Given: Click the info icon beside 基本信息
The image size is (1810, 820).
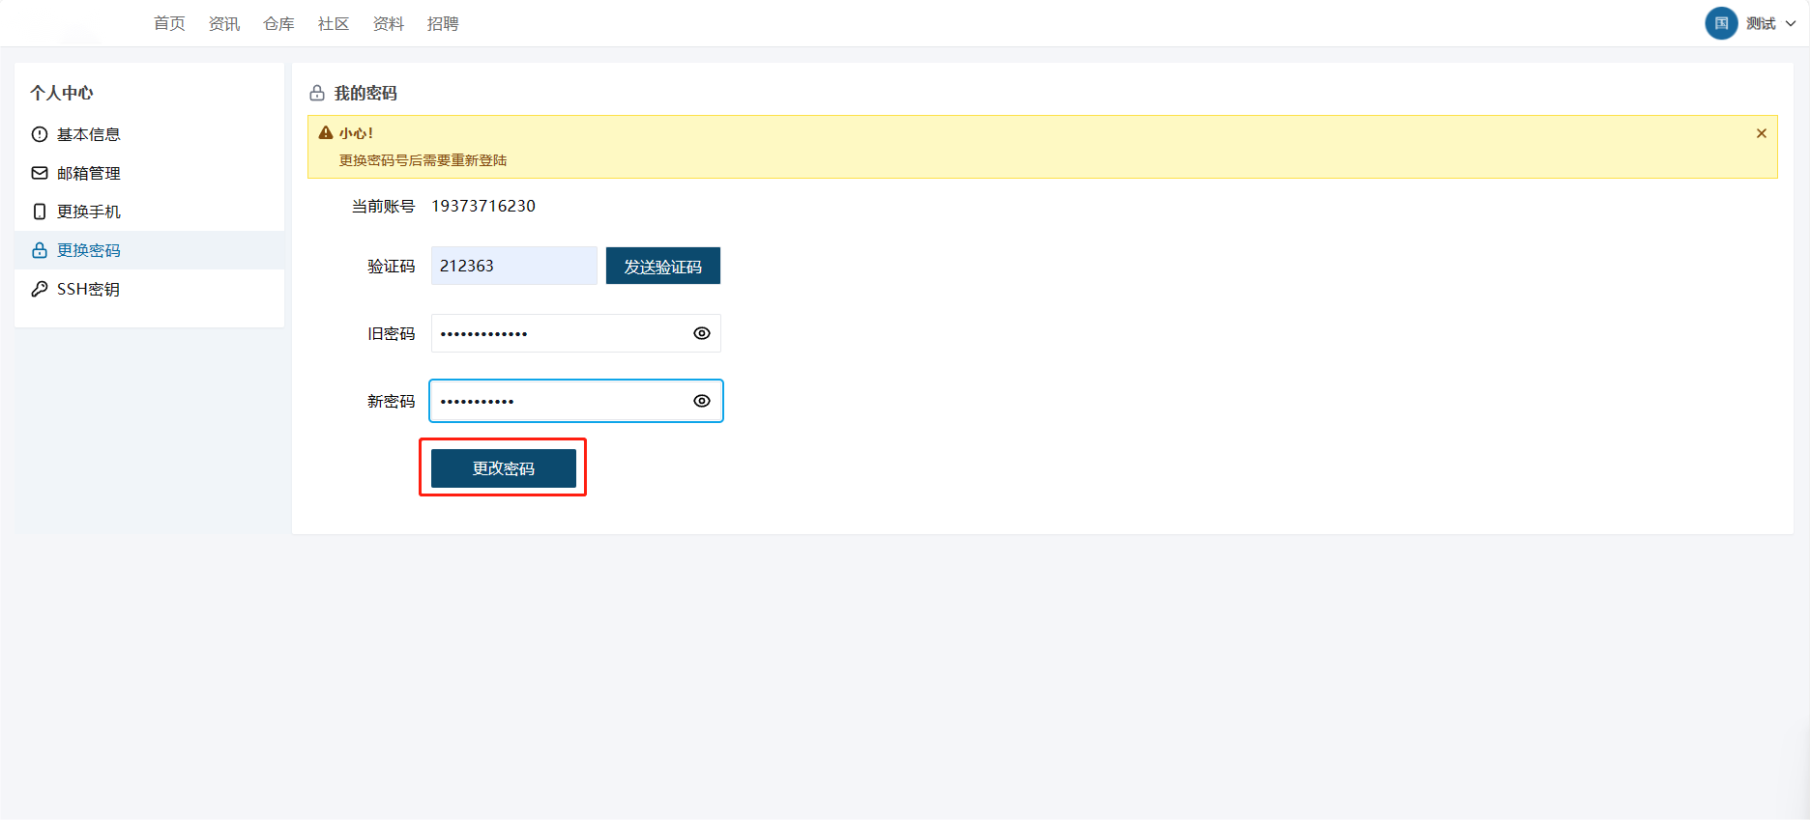Looking at the screenshot, I should coord(40,134).
